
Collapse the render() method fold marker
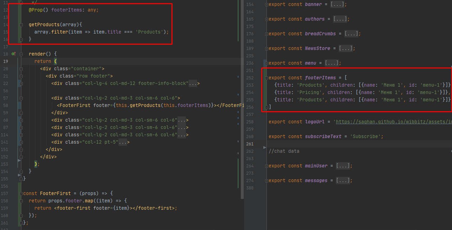click(21, 54)
